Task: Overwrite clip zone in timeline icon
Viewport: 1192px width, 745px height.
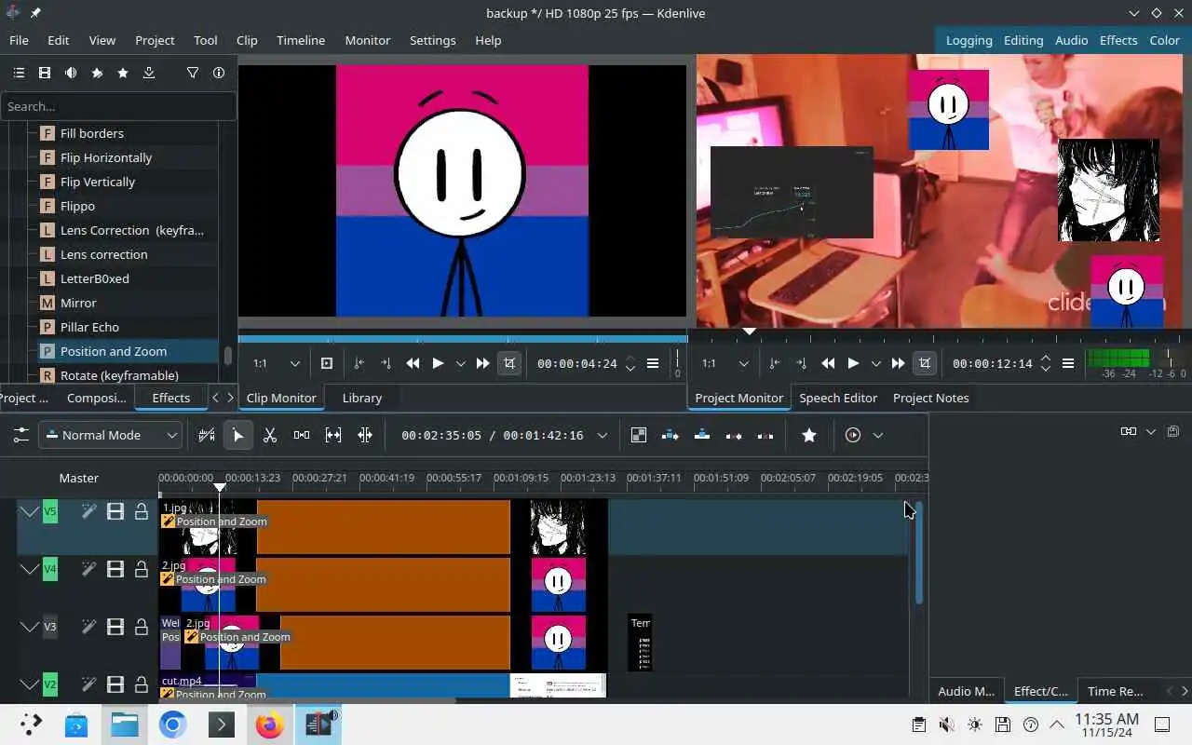Action: pyautogui.click(x=702, y=435)
